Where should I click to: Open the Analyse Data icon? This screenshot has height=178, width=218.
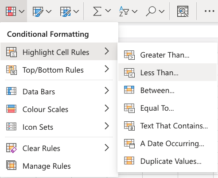183,11
